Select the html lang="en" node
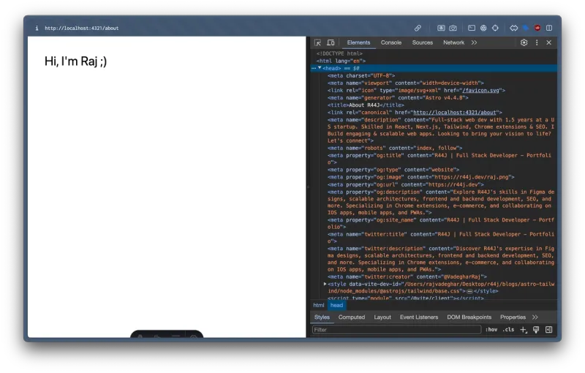The image size is (585, 373). [x=341, y=61]
